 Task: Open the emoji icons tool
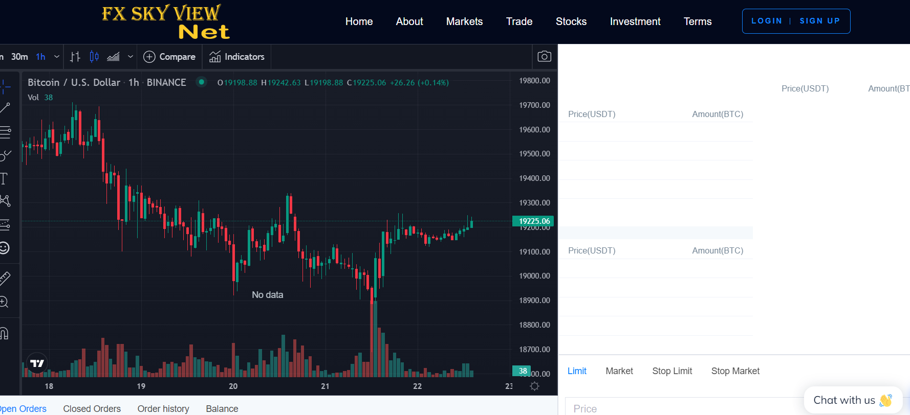point(4,248)
